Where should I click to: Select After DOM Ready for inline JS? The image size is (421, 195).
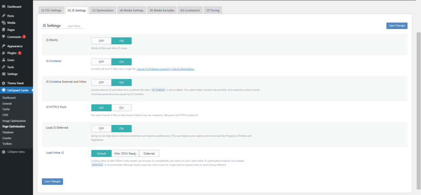point(125,153)
